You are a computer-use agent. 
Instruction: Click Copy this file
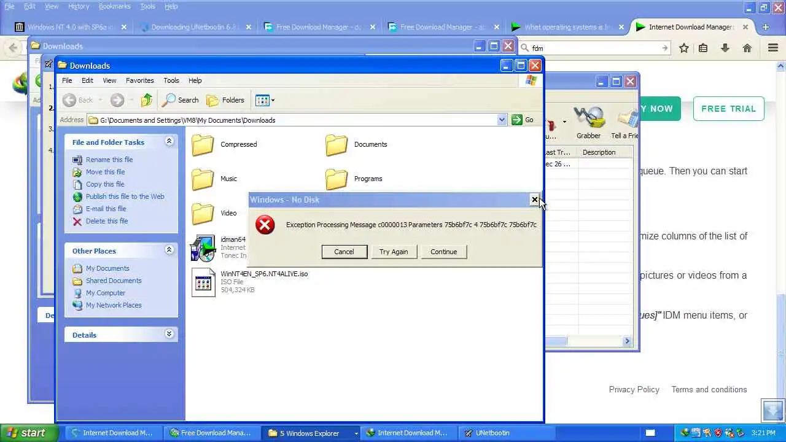coord(105,184)
